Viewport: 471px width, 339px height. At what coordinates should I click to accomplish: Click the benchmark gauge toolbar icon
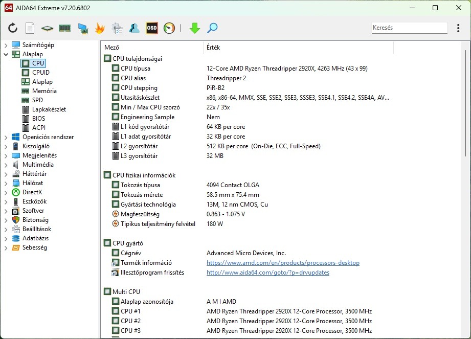169,28
